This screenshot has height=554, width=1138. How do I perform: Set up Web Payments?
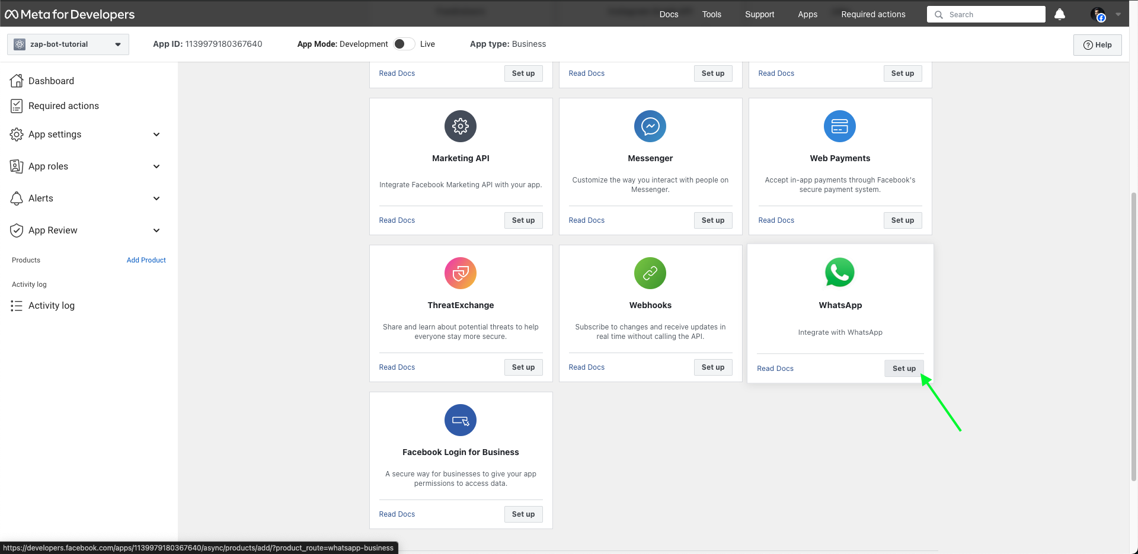click(x=903, y=220)
